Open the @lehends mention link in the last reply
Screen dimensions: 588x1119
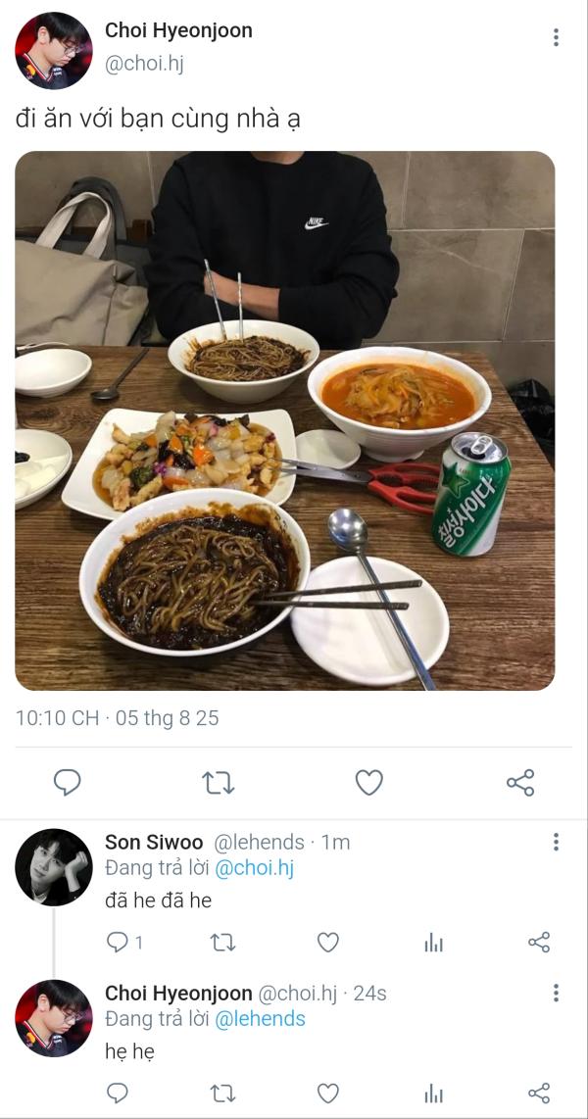[260, 1019]
